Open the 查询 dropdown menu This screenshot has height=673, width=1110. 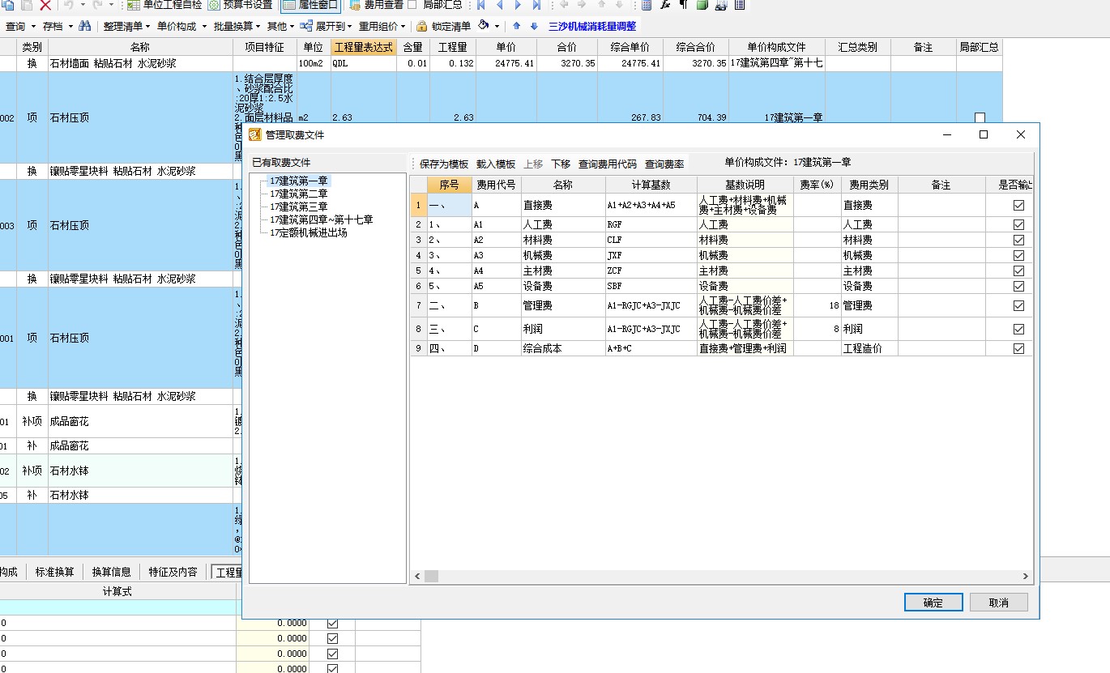click(x=19, y=26)
